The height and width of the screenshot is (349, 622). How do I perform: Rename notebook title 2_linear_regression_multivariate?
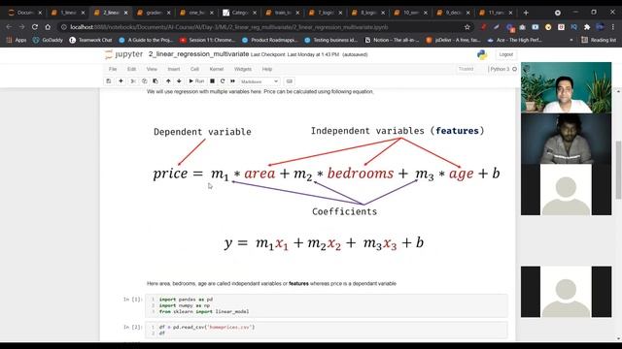(x=198, y=54)
